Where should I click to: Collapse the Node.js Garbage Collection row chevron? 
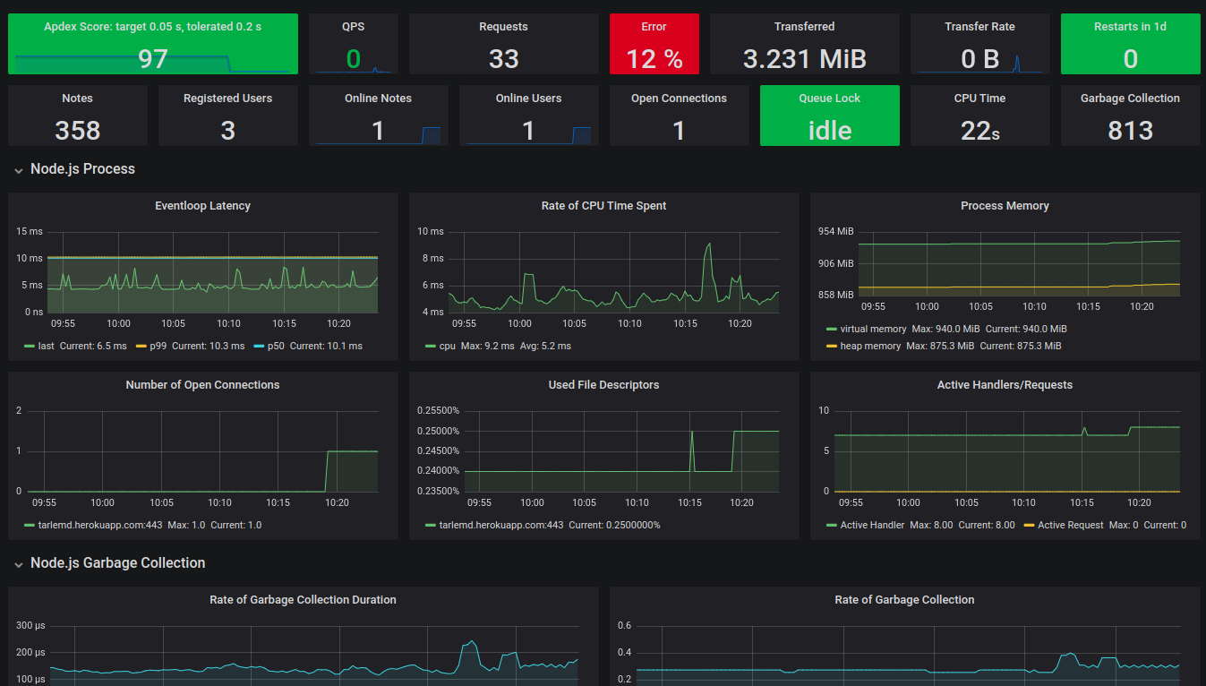pyautogui.click(x=18, y=563)
